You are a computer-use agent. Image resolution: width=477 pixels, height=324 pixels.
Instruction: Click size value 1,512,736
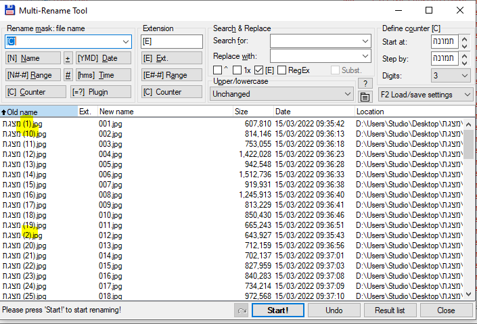coord(255,175)
